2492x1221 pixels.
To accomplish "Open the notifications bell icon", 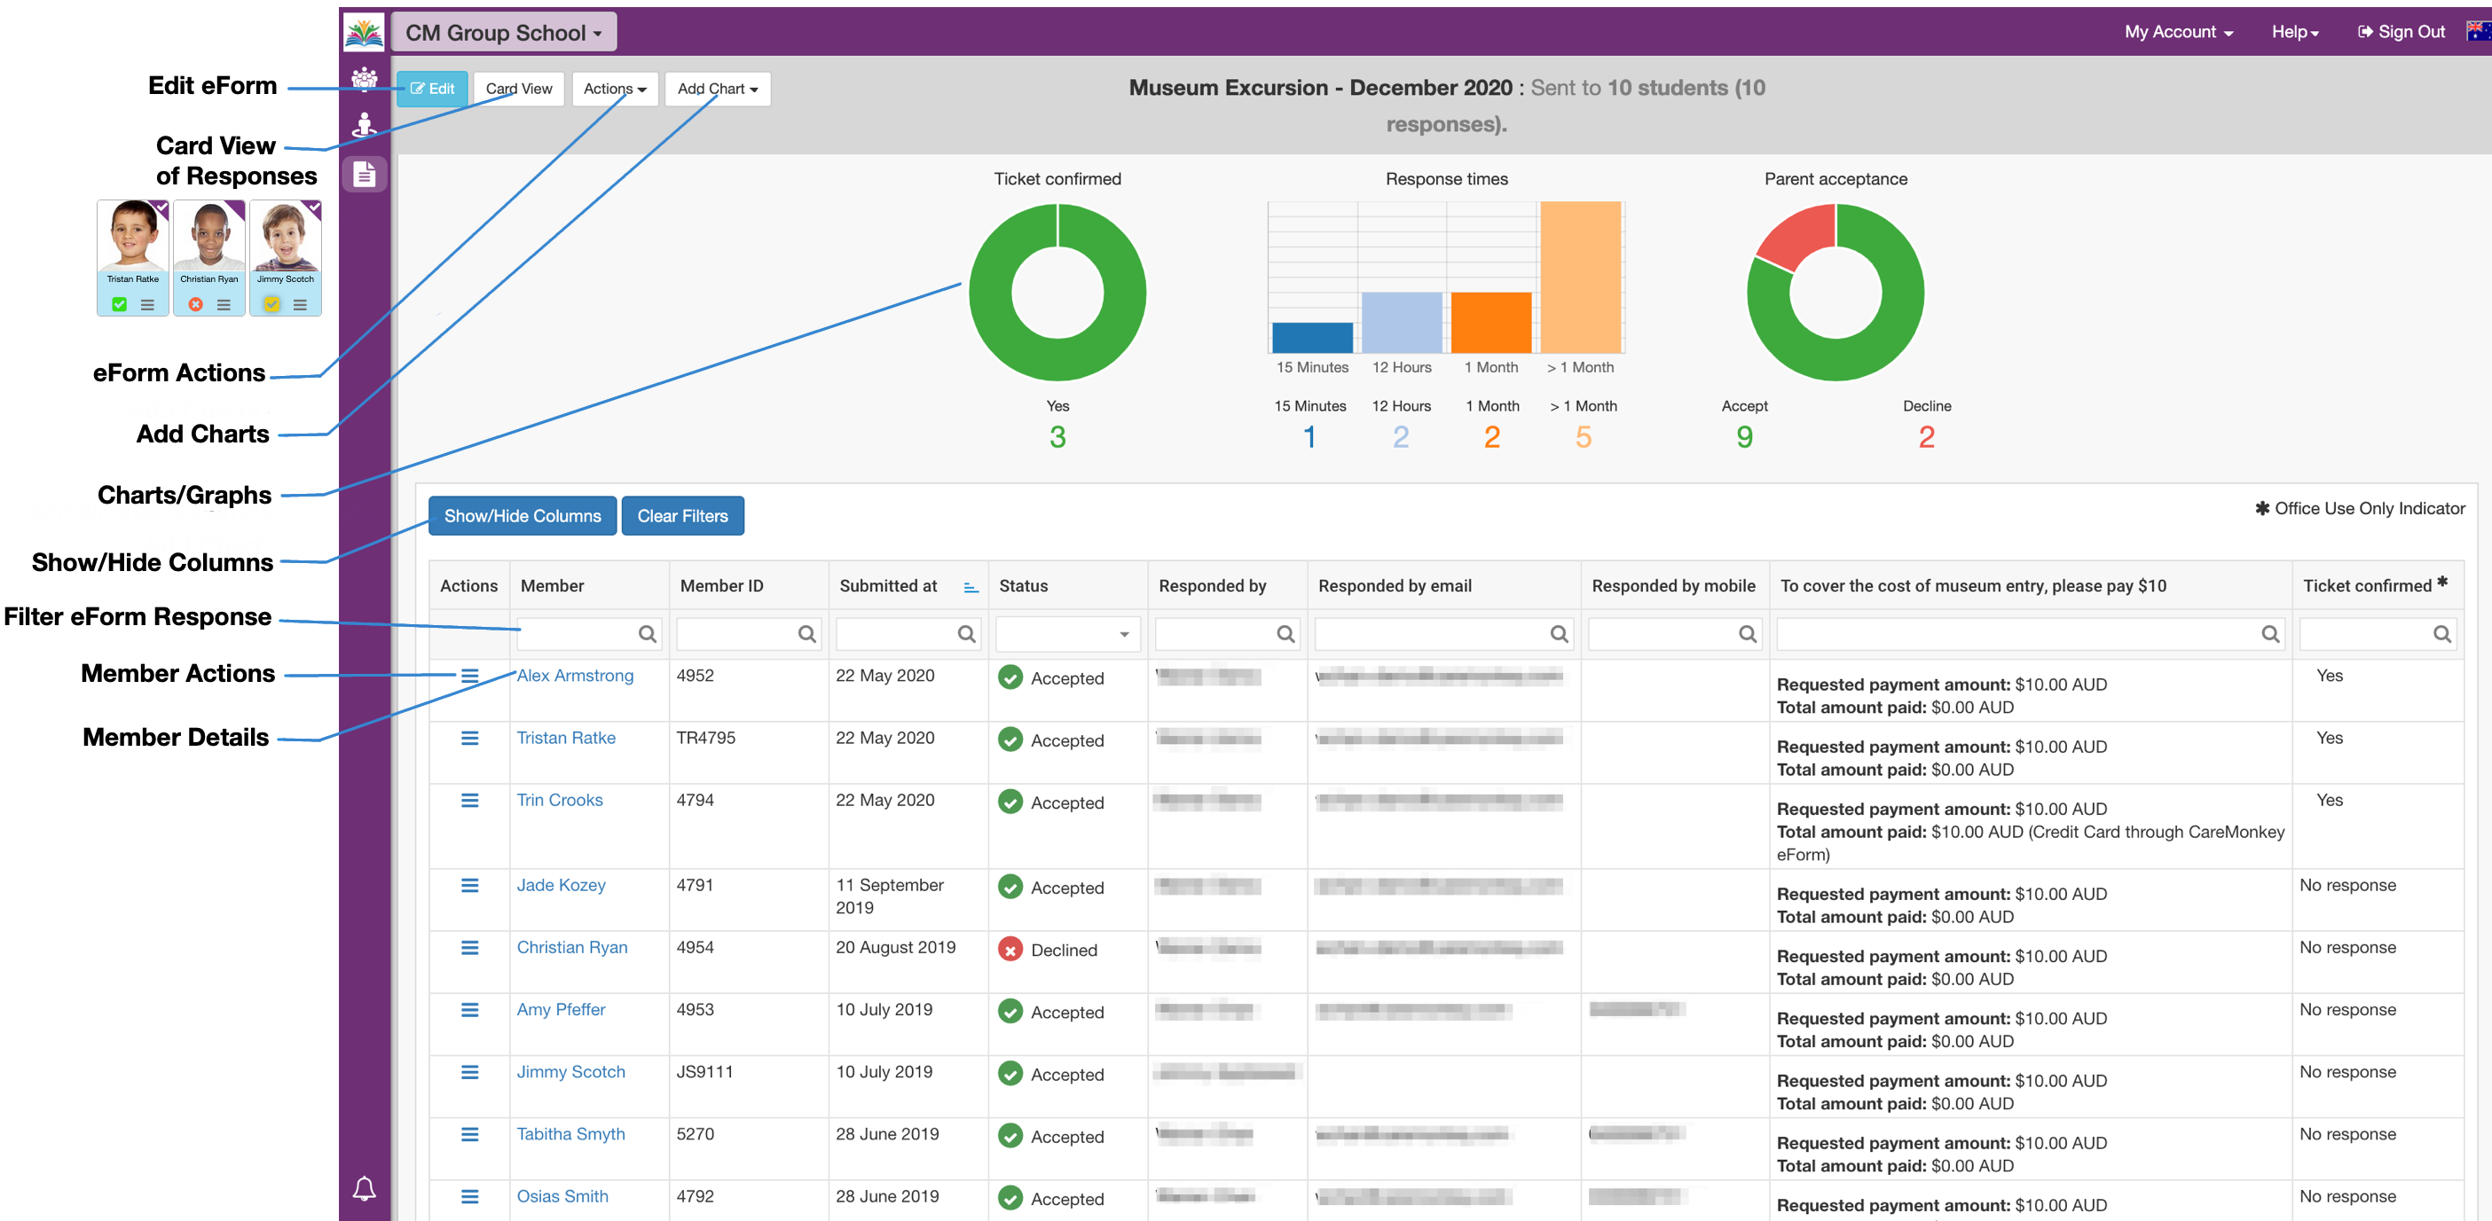I will (x=364, y=1188).
